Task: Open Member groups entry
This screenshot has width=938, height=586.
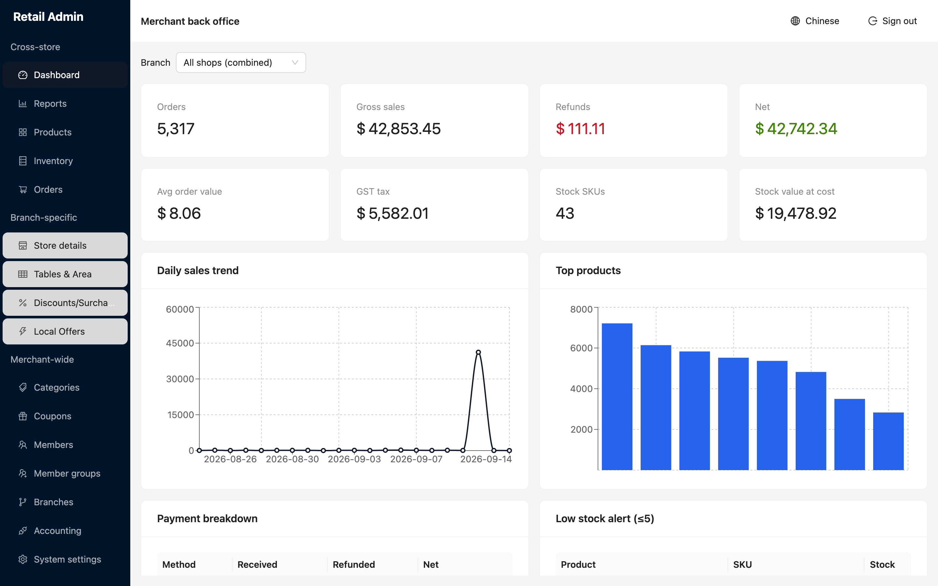Action: (x=65, y=473)
